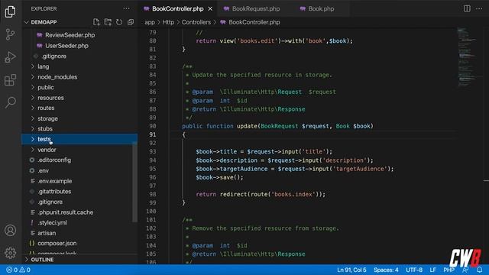
Task: Open the notifications bell icon
Action: coord(480,270)
